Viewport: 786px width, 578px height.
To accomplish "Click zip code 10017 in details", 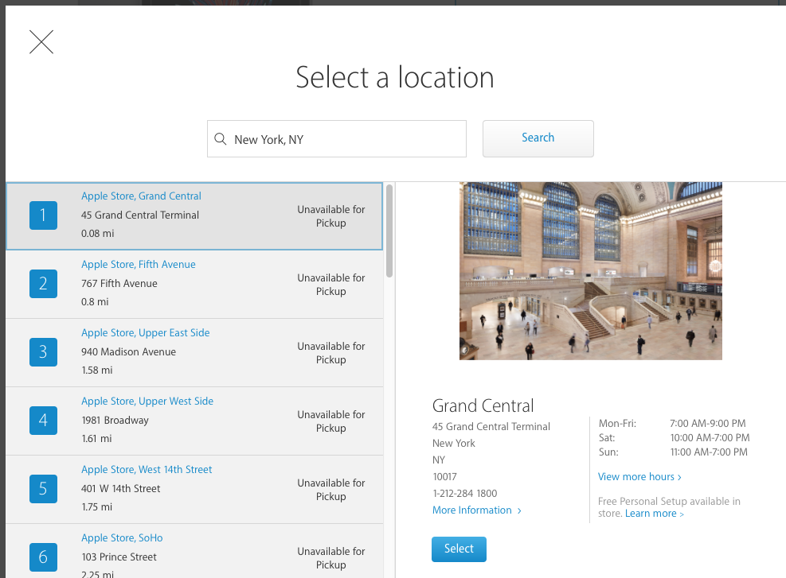I will 444,477.
